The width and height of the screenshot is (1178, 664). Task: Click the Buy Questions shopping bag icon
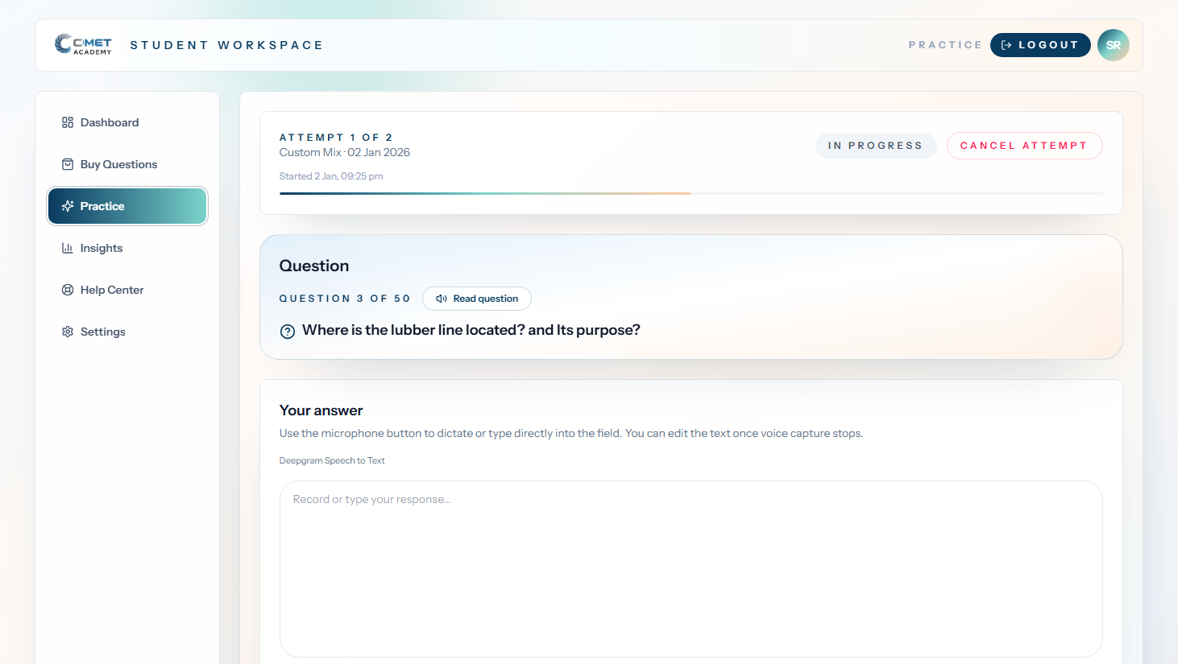(68, 164)
